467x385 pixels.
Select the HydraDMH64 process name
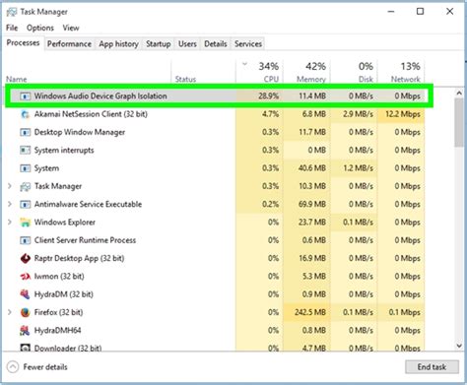tap(57, 331)
